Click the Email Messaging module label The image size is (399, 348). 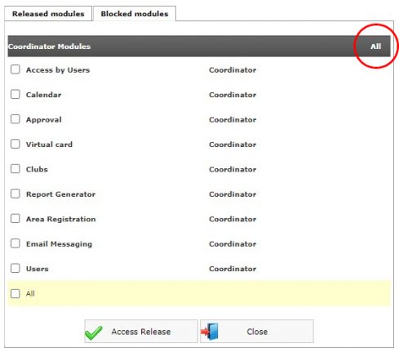[x=59, y=244]
